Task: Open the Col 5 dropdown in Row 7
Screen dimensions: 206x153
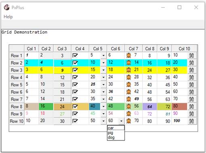Action: pos(103,99)
